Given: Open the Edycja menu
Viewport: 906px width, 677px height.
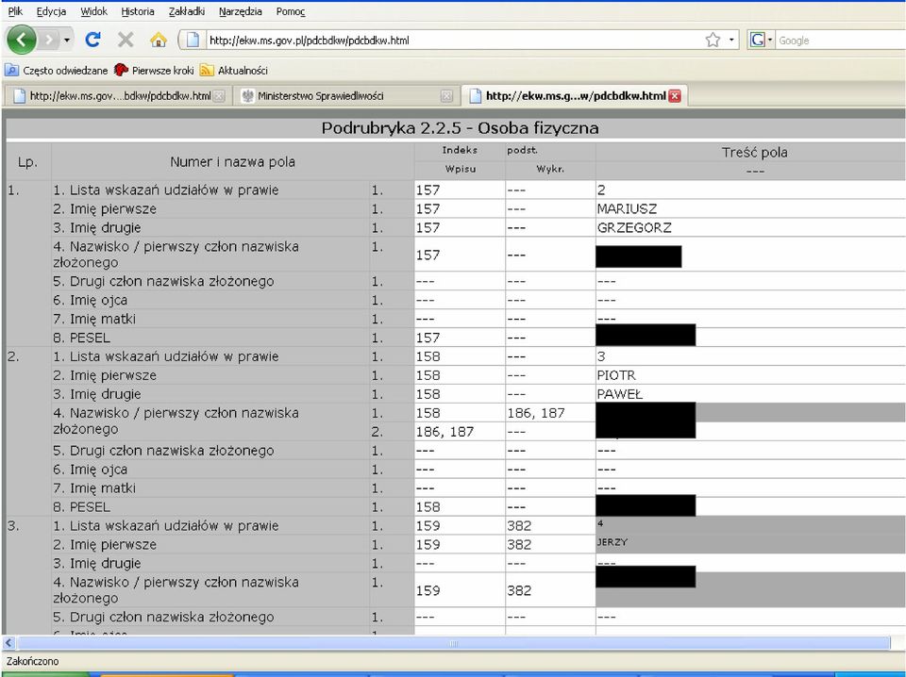Looking at the screenshot, I should coord(51,11).
